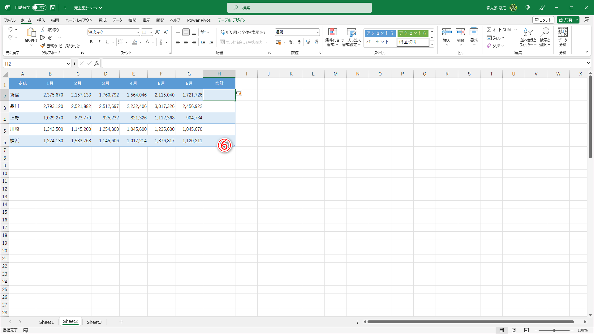This screenshot has width=594, height=334.
Task: Click the Comments button
Action: 543,20
